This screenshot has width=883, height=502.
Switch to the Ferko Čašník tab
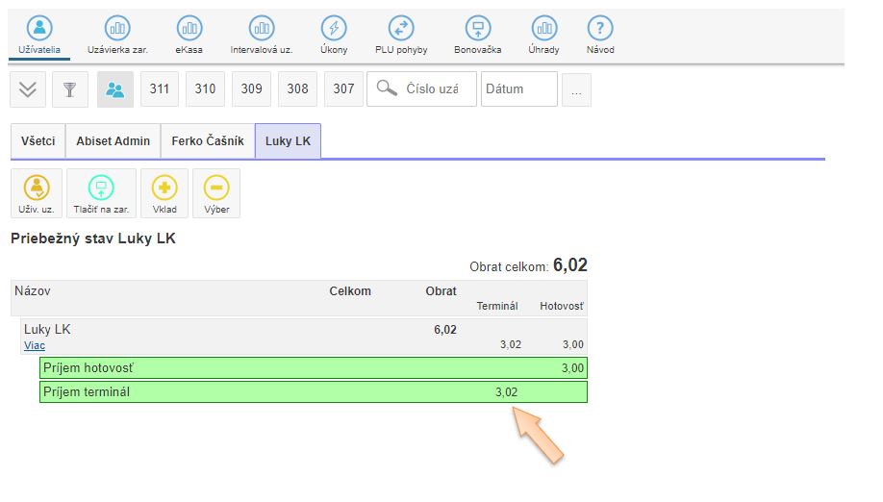click(x=208, y=141)
